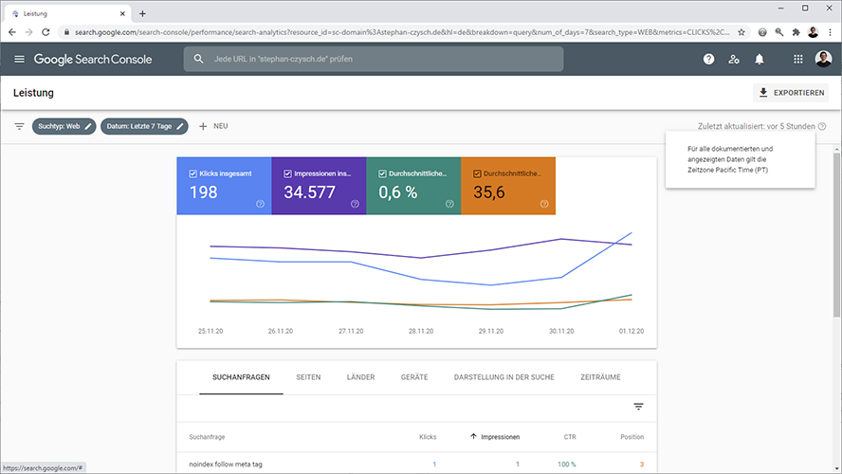Click the magnifier extension icon in the toolbar
This screenshot has height=474, width=842.
point(779,32)
